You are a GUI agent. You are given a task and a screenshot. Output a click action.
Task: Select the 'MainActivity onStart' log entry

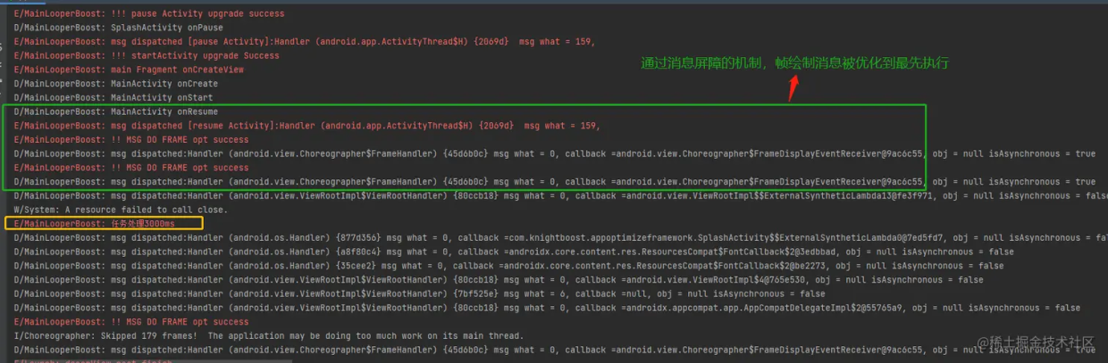point(113,98)
